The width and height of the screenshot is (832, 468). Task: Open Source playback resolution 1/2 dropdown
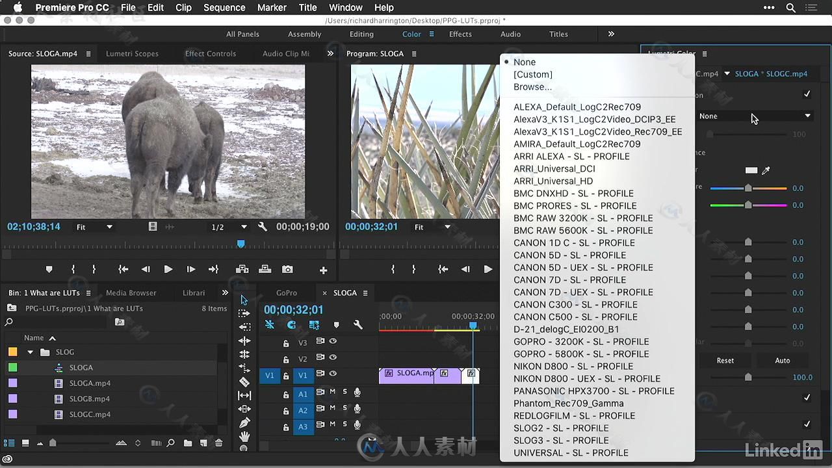coord(229,227)
